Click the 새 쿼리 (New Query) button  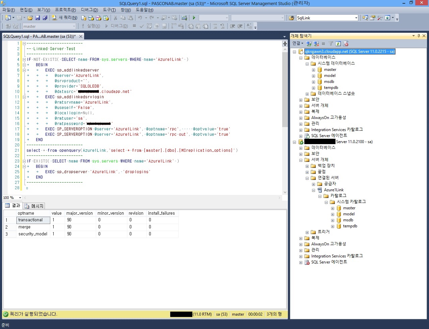(x=65, y=18)
